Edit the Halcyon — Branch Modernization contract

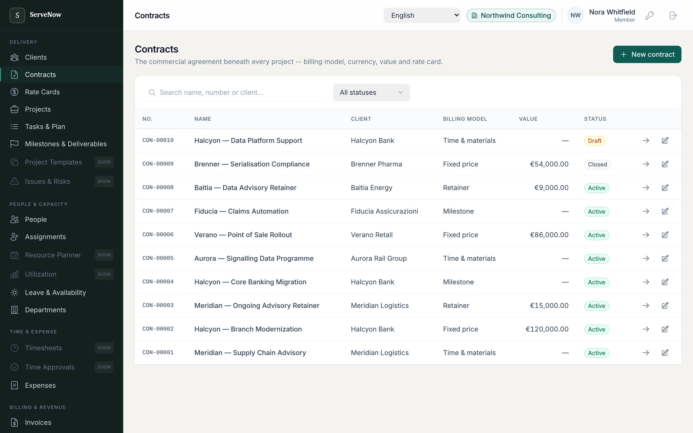coord(665,329)
